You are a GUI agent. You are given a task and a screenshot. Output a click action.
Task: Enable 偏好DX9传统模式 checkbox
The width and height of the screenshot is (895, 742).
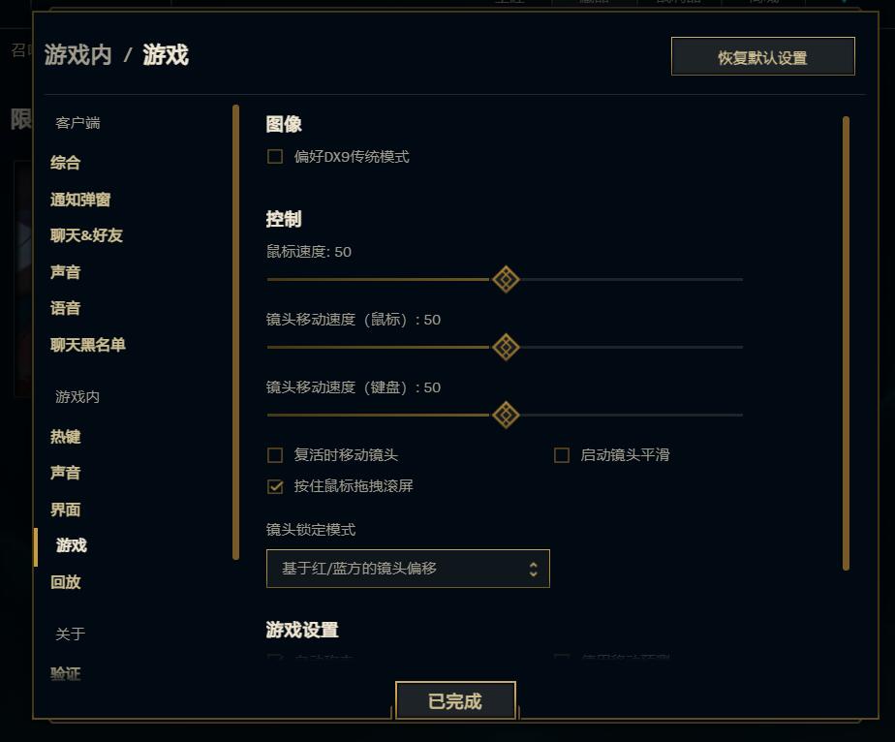(275, 156)
